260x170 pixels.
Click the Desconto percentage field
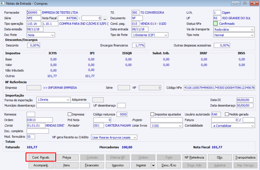[x=34, y=45]
